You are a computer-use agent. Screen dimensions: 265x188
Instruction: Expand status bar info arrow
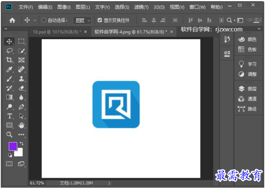pyautogui.click(x=109, y=183)
